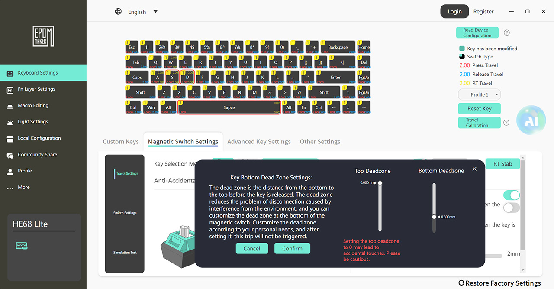The image size is (554, 289).
Task: Click the help icon beside Travel Calibration
Action: coord(506,123)
